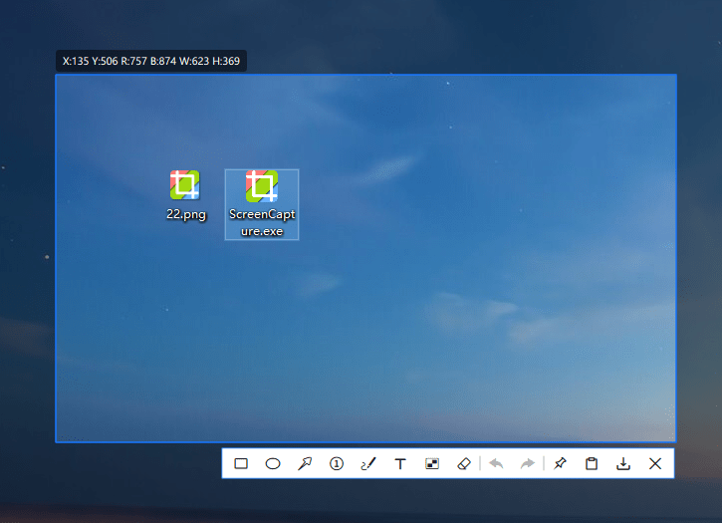722x523 pixels.
Task: Close the screenshot toolbar with X
Action: click(655, 463)
